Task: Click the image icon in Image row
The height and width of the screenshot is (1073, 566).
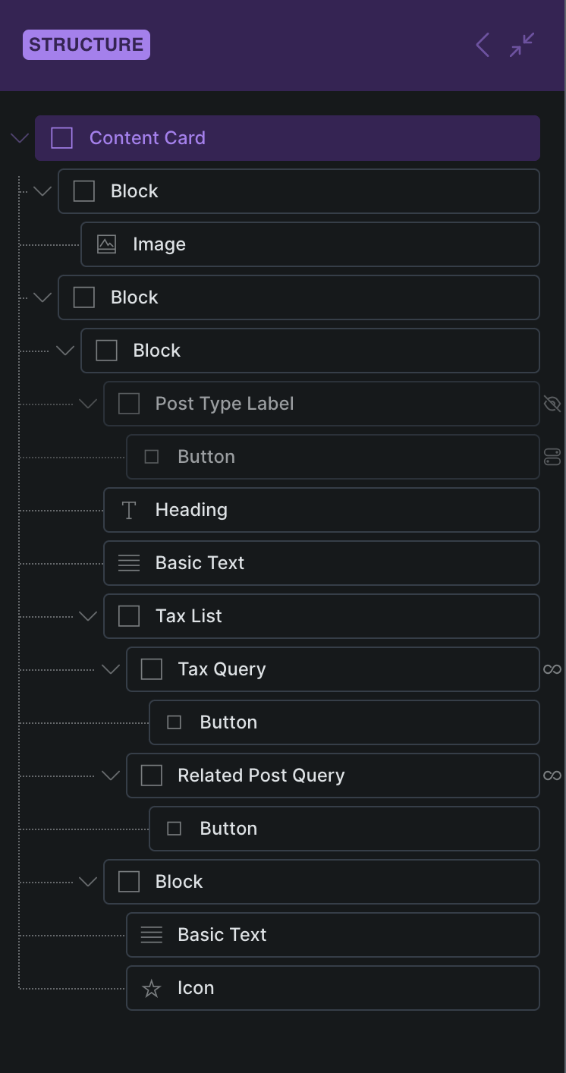Action: (x=106, y=244)
